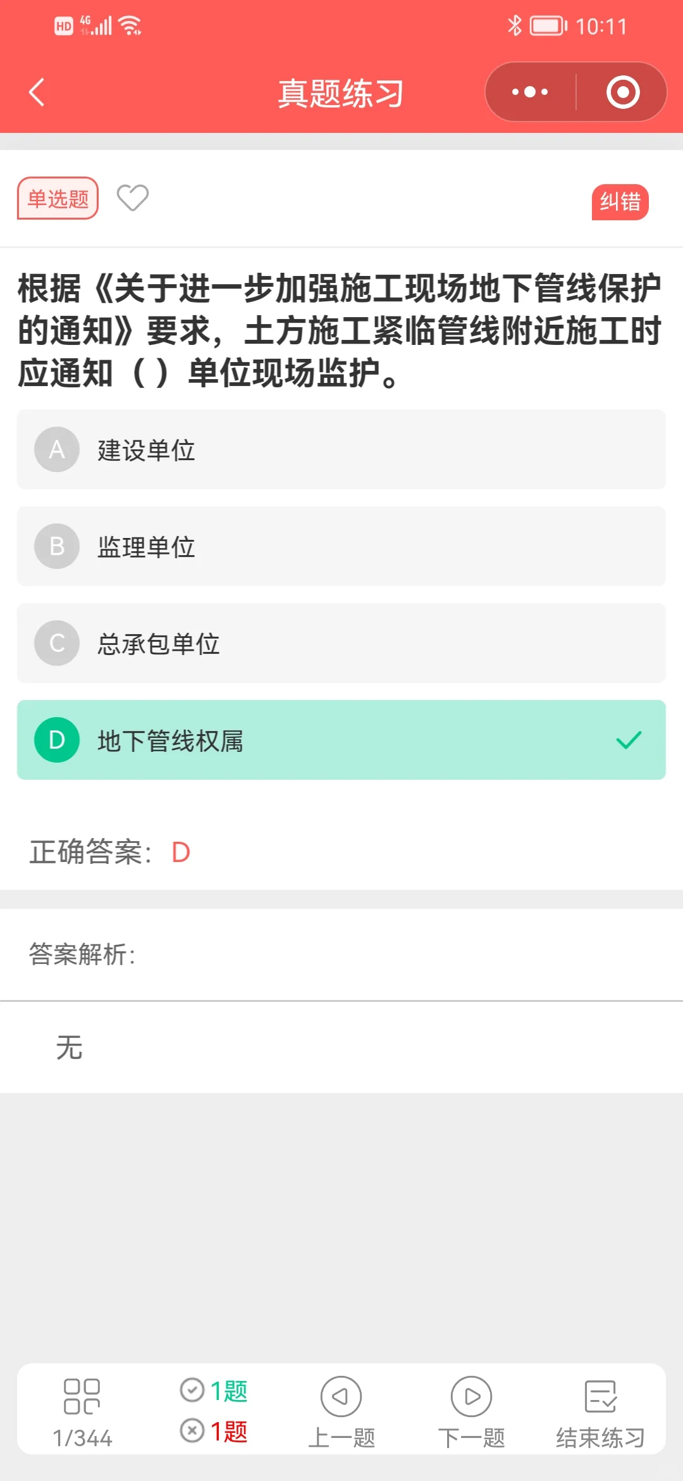
Task: Tap the 单选题 question type tag
Action: click(58, 199)
